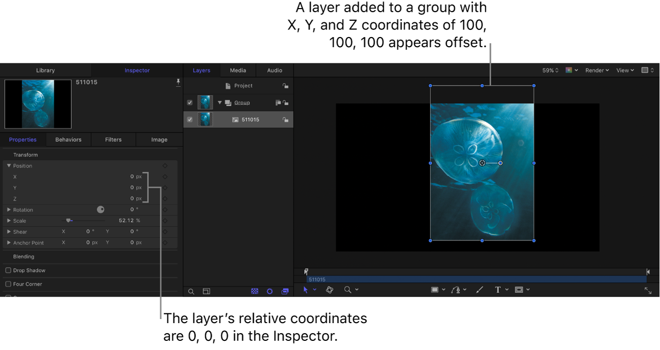
Task: Enable the Drop Shadow checkbox
Action: point(8,270)
